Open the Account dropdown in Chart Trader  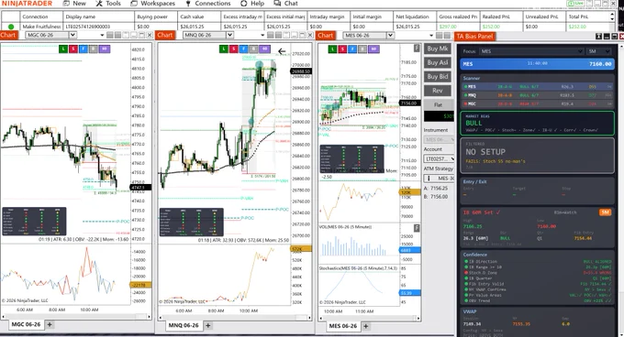coord(439,158)
